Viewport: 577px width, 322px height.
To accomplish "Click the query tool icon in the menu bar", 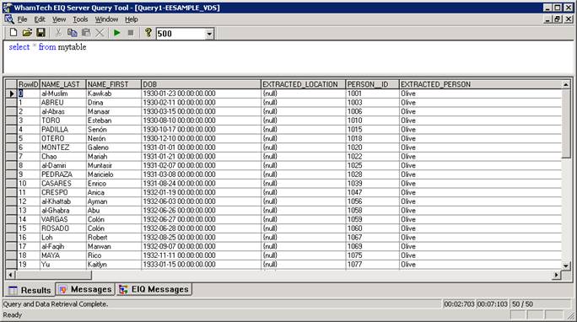I will [x=9, y=19].
